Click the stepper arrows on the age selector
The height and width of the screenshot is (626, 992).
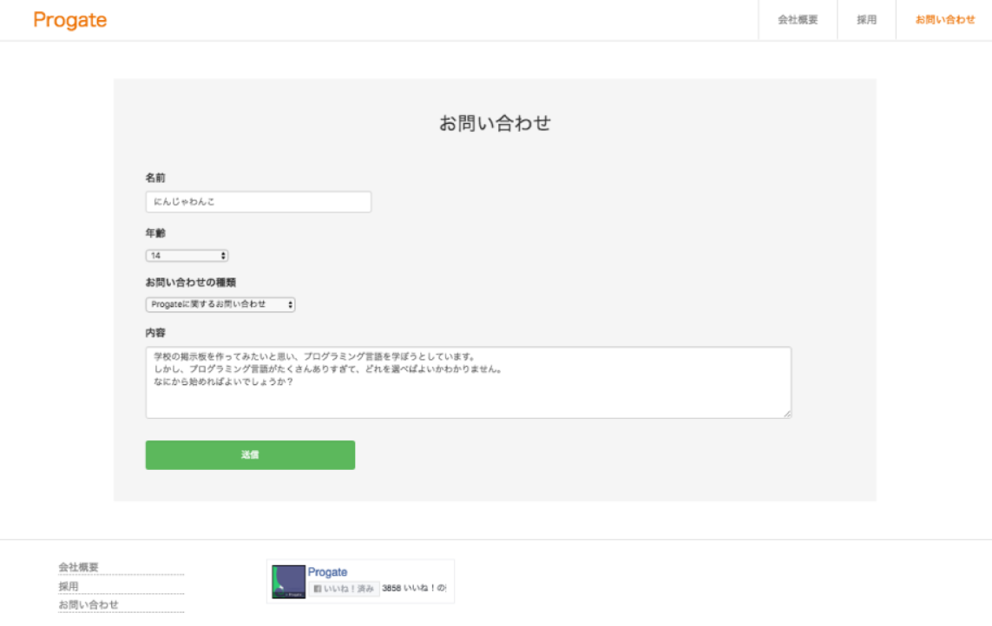pos(223,255)
